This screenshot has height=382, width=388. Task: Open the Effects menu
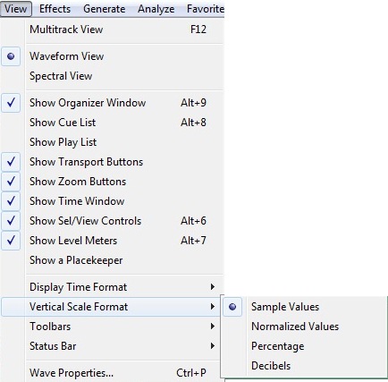pos(55,9)
